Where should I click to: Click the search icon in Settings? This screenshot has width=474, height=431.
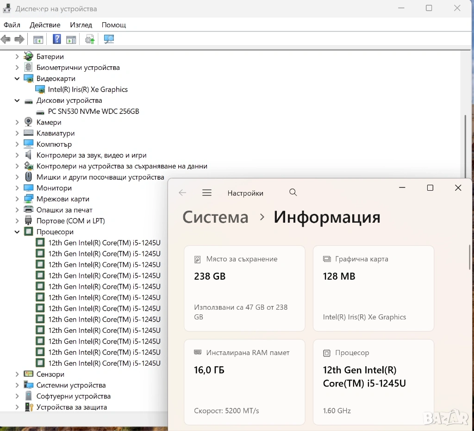(x=293, y=193)
